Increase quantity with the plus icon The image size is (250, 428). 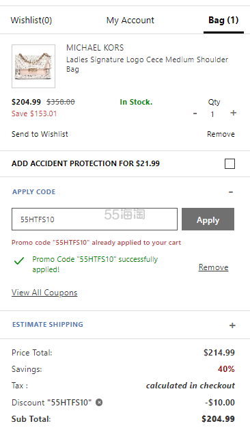coord(234,113)
